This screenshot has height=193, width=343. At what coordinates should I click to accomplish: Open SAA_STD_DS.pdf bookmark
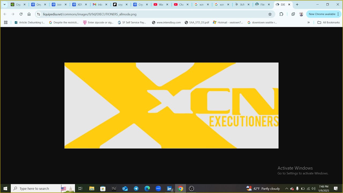tap(197, 23)
